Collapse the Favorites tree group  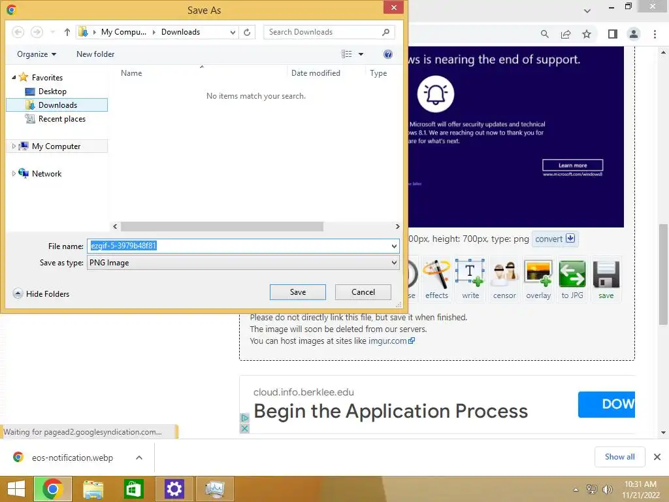pos(14,77)
